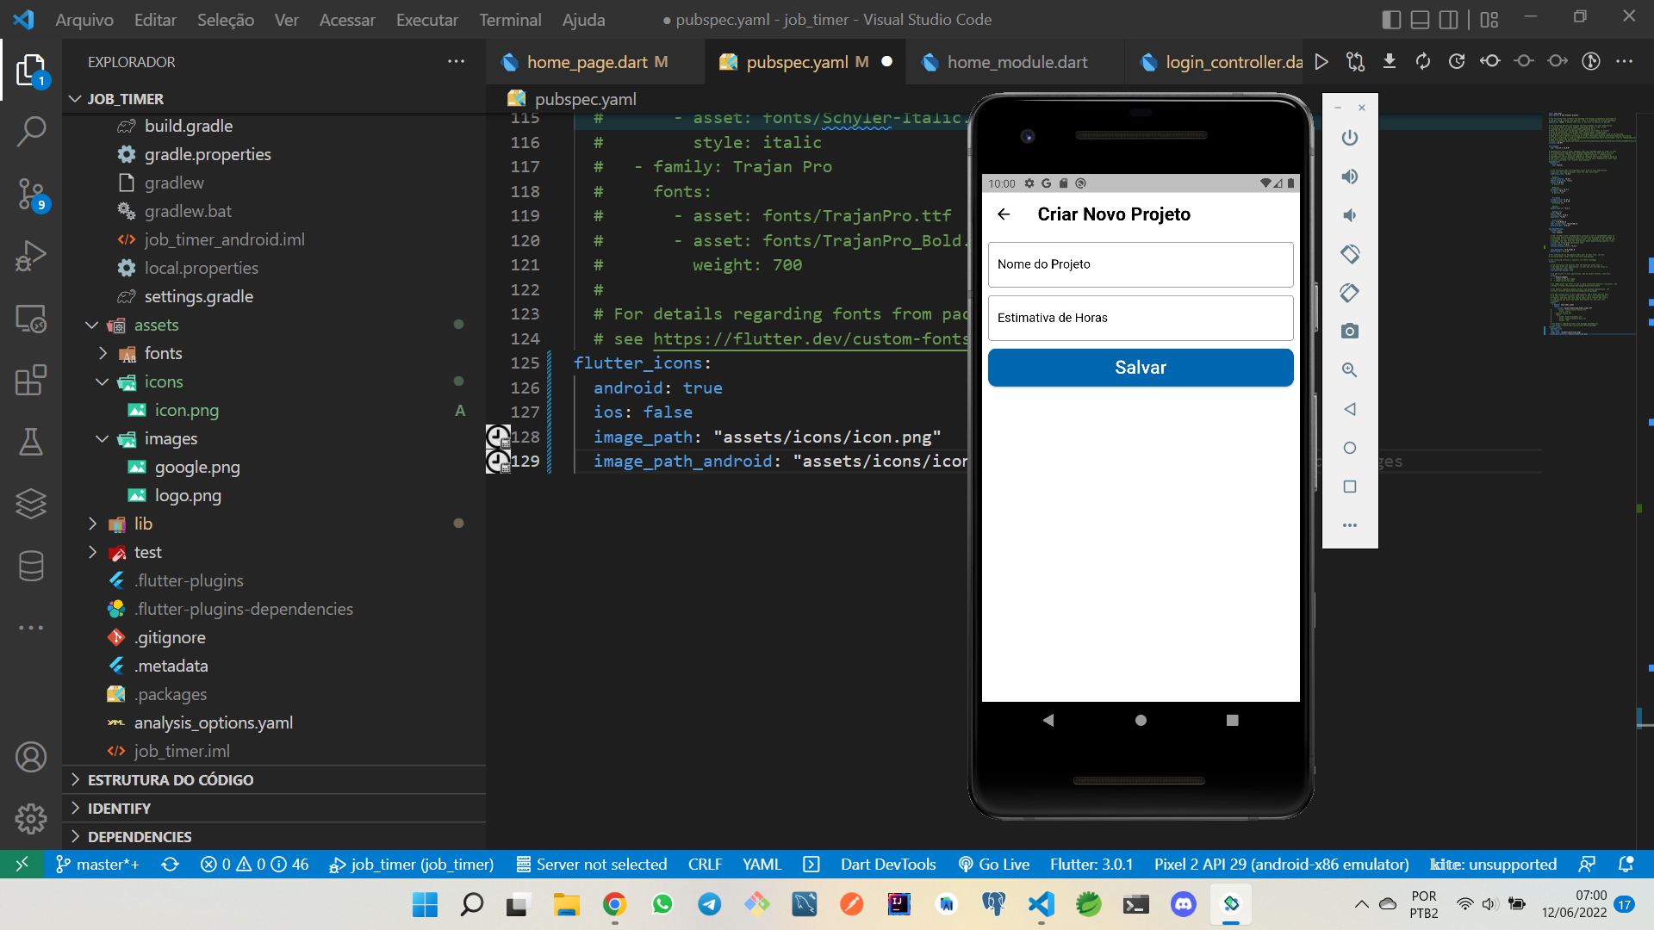
Task: Open flutter.dev custom-fonts link
Action: point(810,339)
